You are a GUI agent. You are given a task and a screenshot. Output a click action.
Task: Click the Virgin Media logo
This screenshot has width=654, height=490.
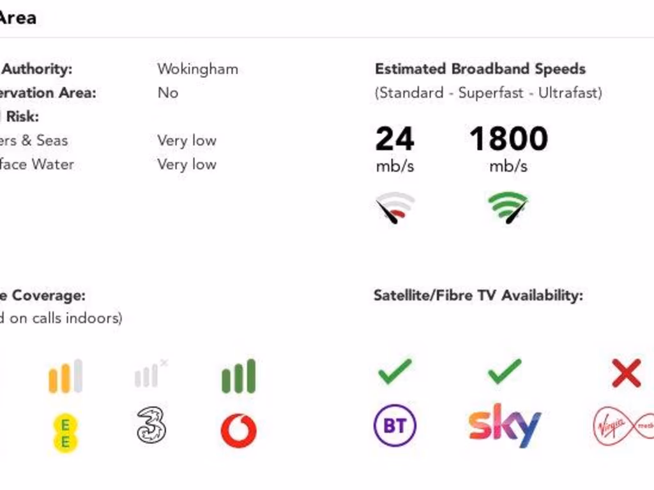pyautogui.click(x=623, y=426)
